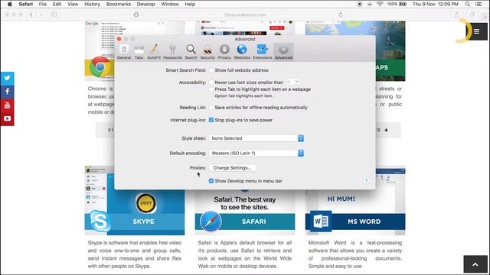The image size is (490, 275).
Task: Click the Facebook share icon
Action: (x=7, y=92)
